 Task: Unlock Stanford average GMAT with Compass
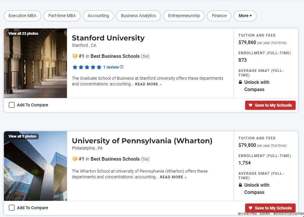(x=257, y=86)
